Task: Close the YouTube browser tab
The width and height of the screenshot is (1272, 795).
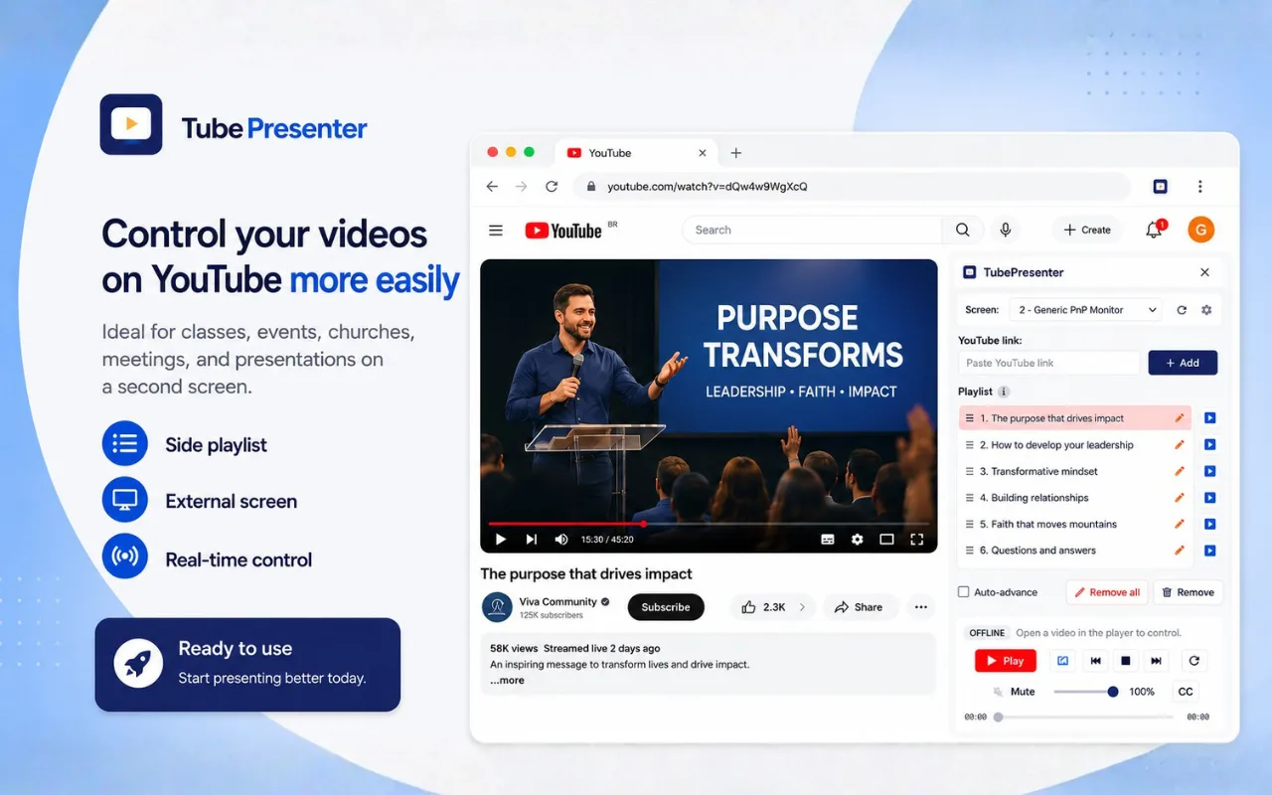Action: click(703, 153)
